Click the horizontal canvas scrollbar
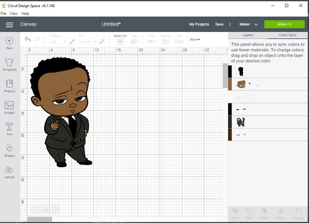309x223 pixels. point(40,219)
